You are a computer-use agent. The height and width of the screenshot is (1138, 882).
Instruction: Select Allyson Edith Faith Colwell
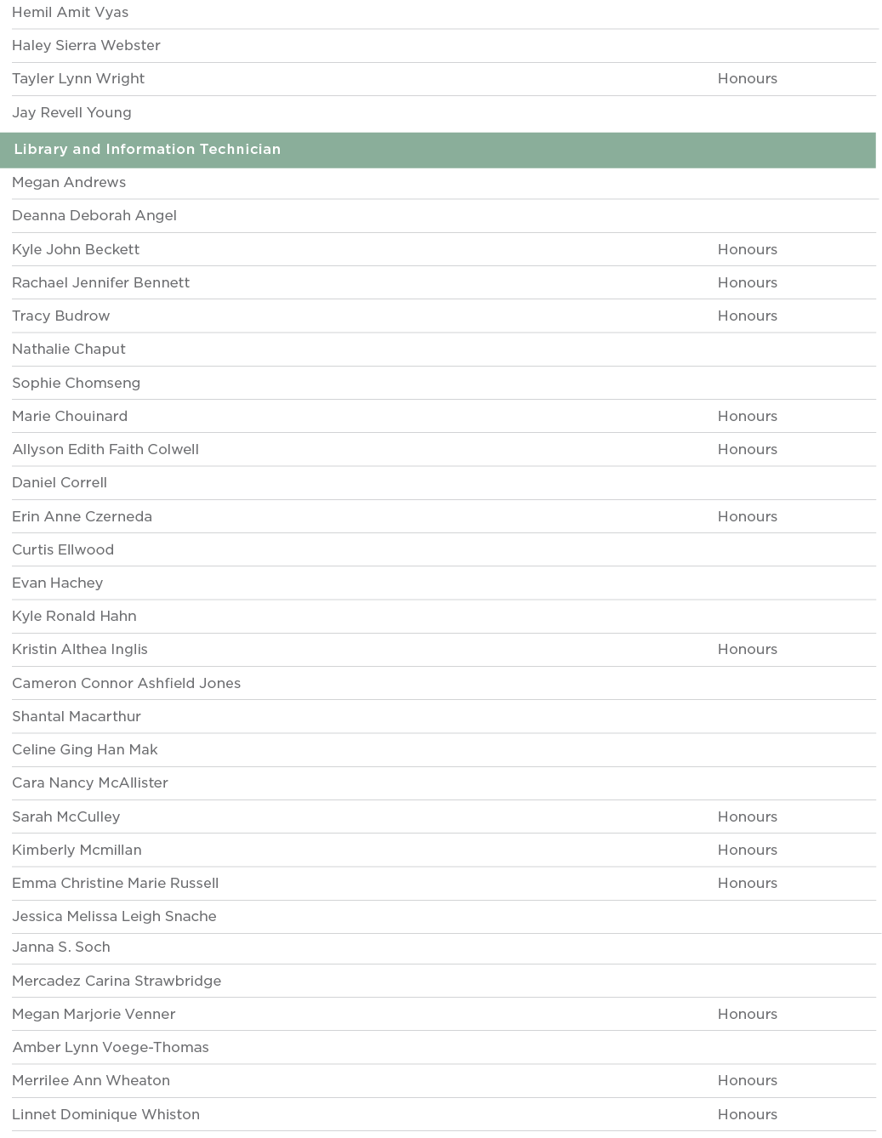[x=105, y=450]
